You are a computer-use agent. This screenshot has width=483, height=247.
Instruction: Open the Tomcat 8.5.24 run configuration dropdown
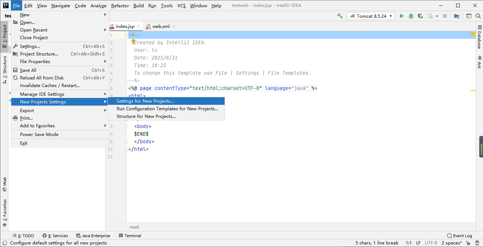(371, 16)
